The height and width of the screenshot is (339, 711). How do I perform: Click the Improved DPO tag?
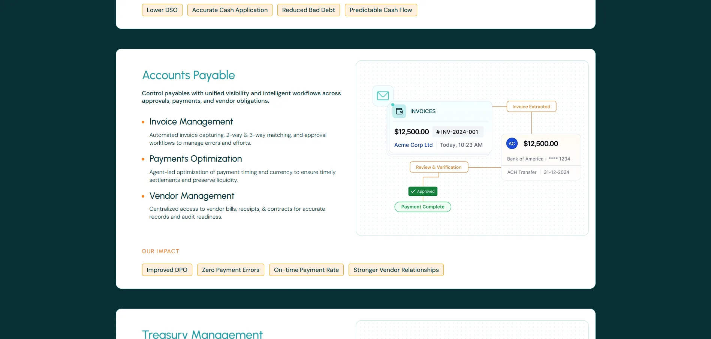click(167, 270)
